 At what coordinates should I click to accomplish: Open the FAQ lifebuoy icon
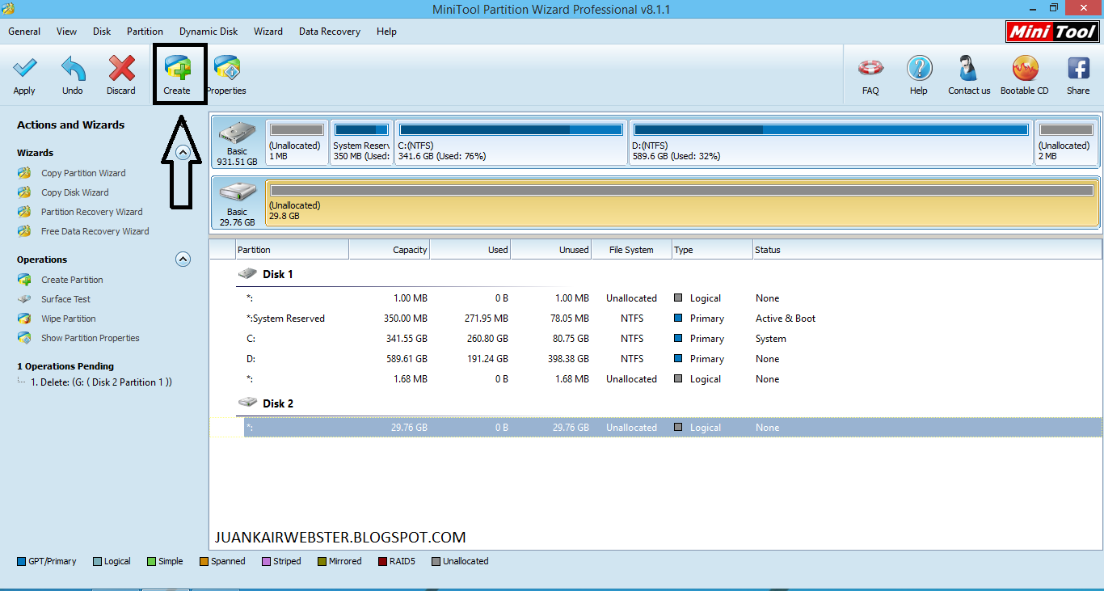click(x=870, y=68)
